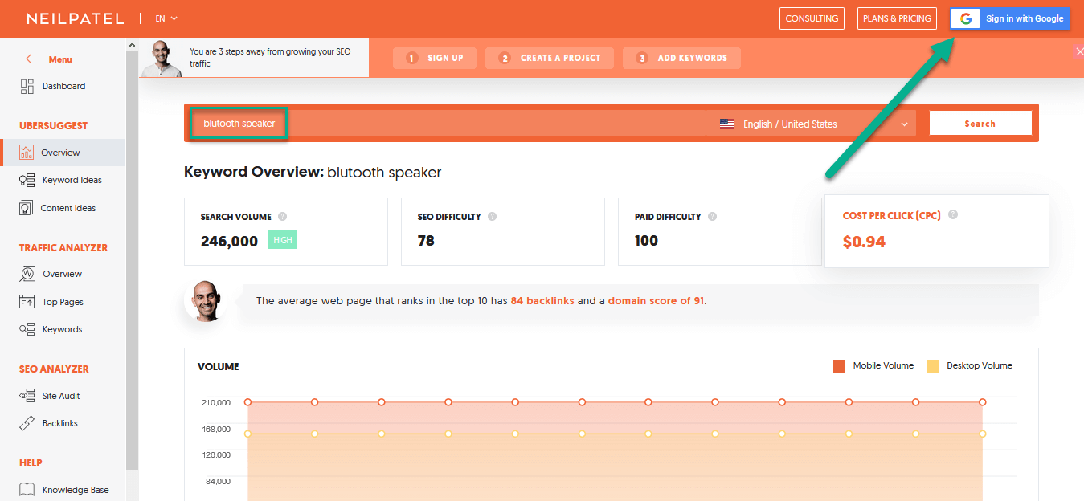Click the Ubersuggest Overview chart icon
This screenshot has height=501, width=1084.
[27, 153]
